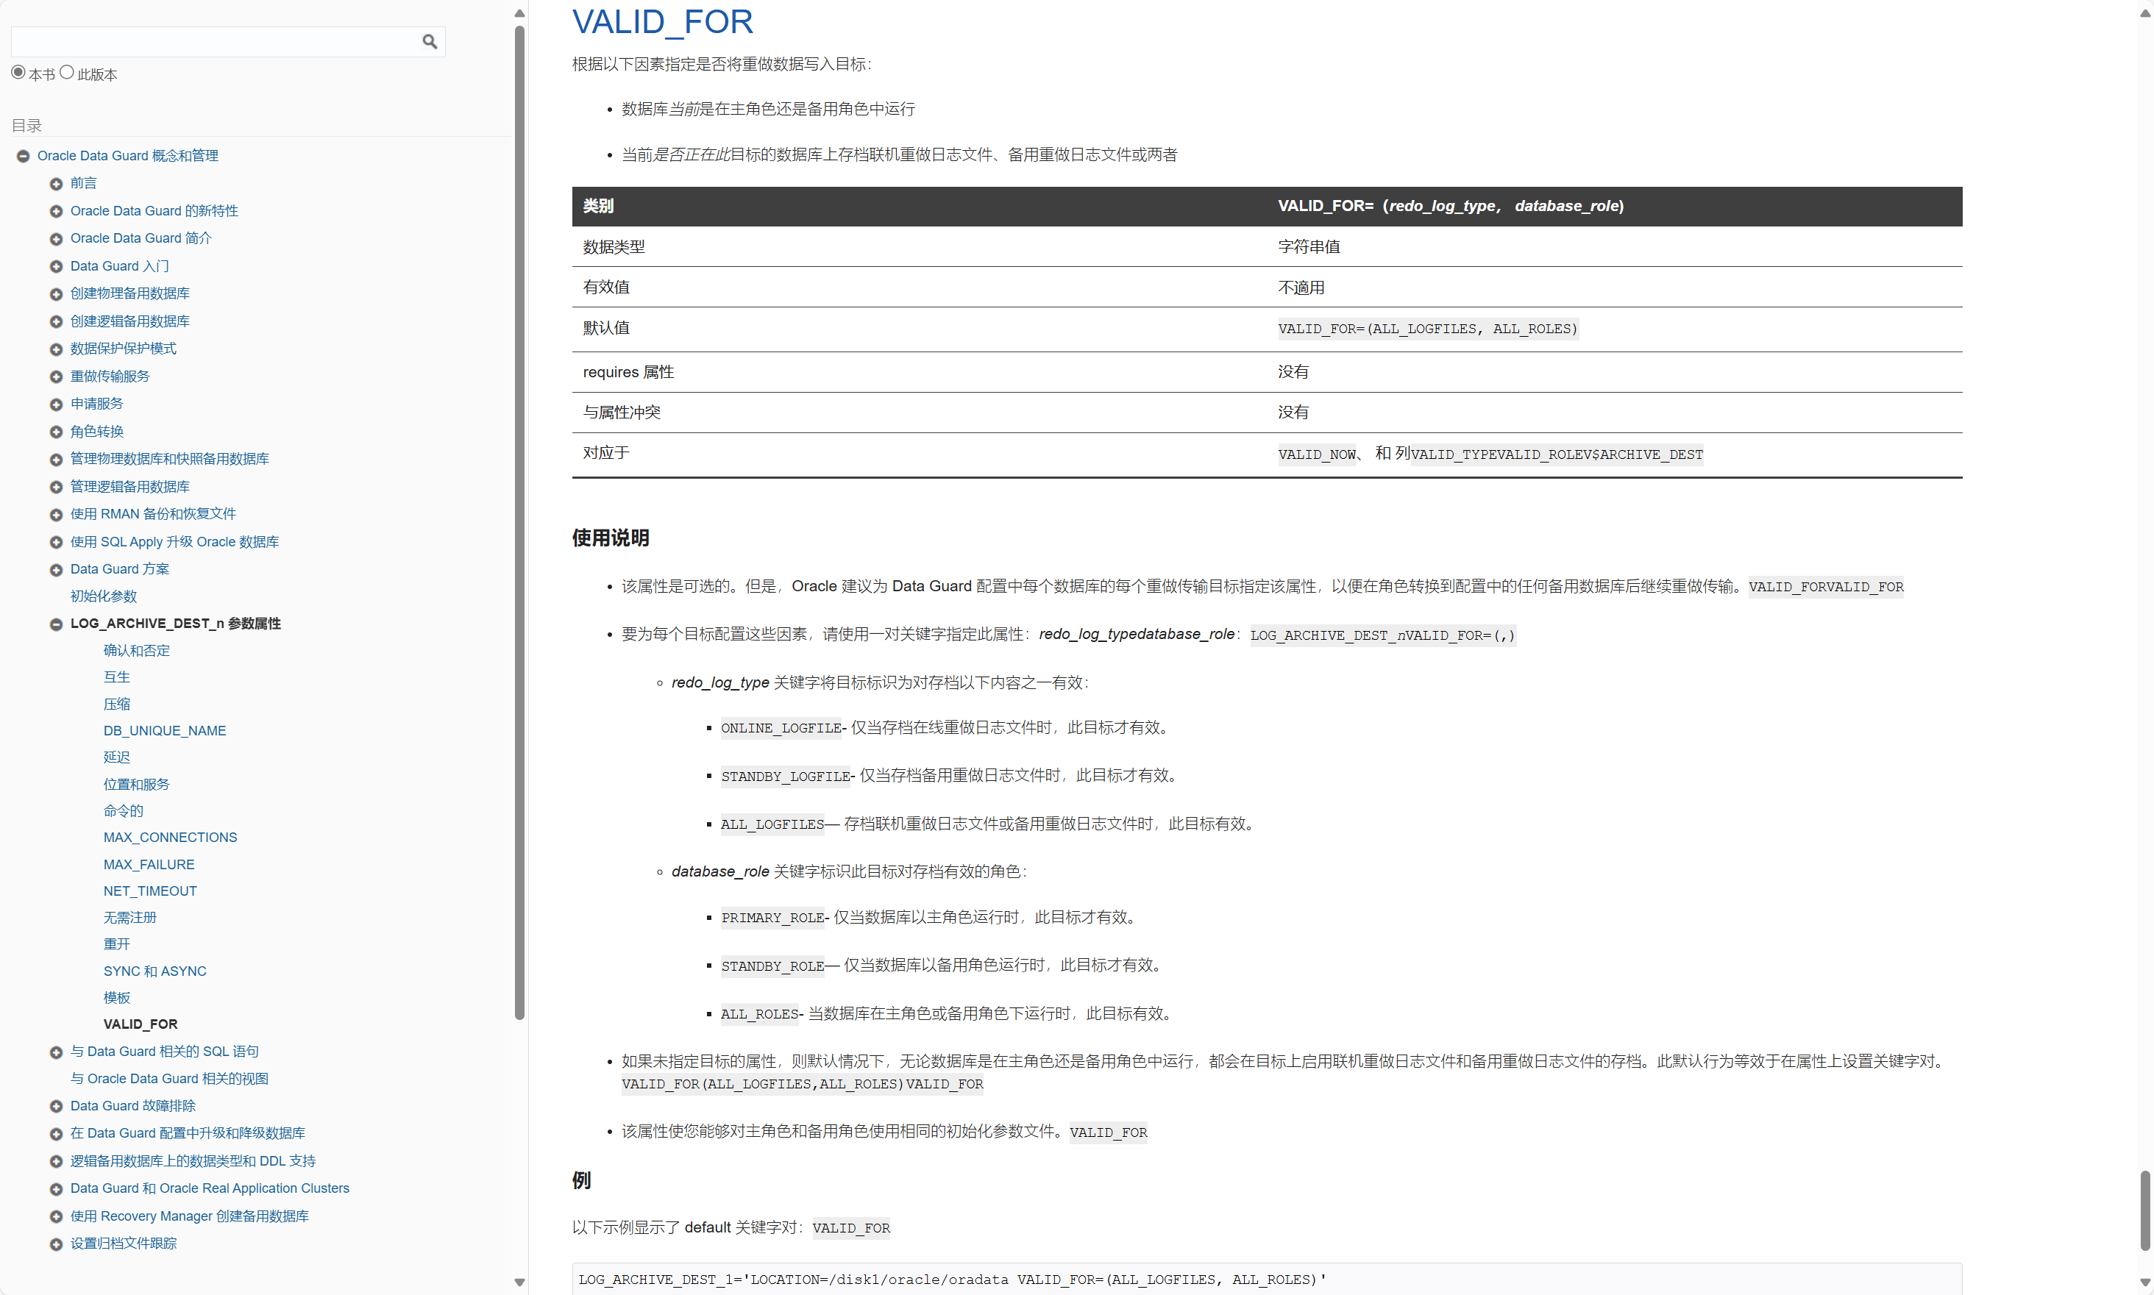This screenshot has height=1295, width=2154.
Task: Select the 本书 radio button
Action: 18,72
